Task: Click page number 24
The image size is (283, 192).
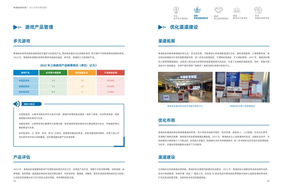Action: coord(15,181)
